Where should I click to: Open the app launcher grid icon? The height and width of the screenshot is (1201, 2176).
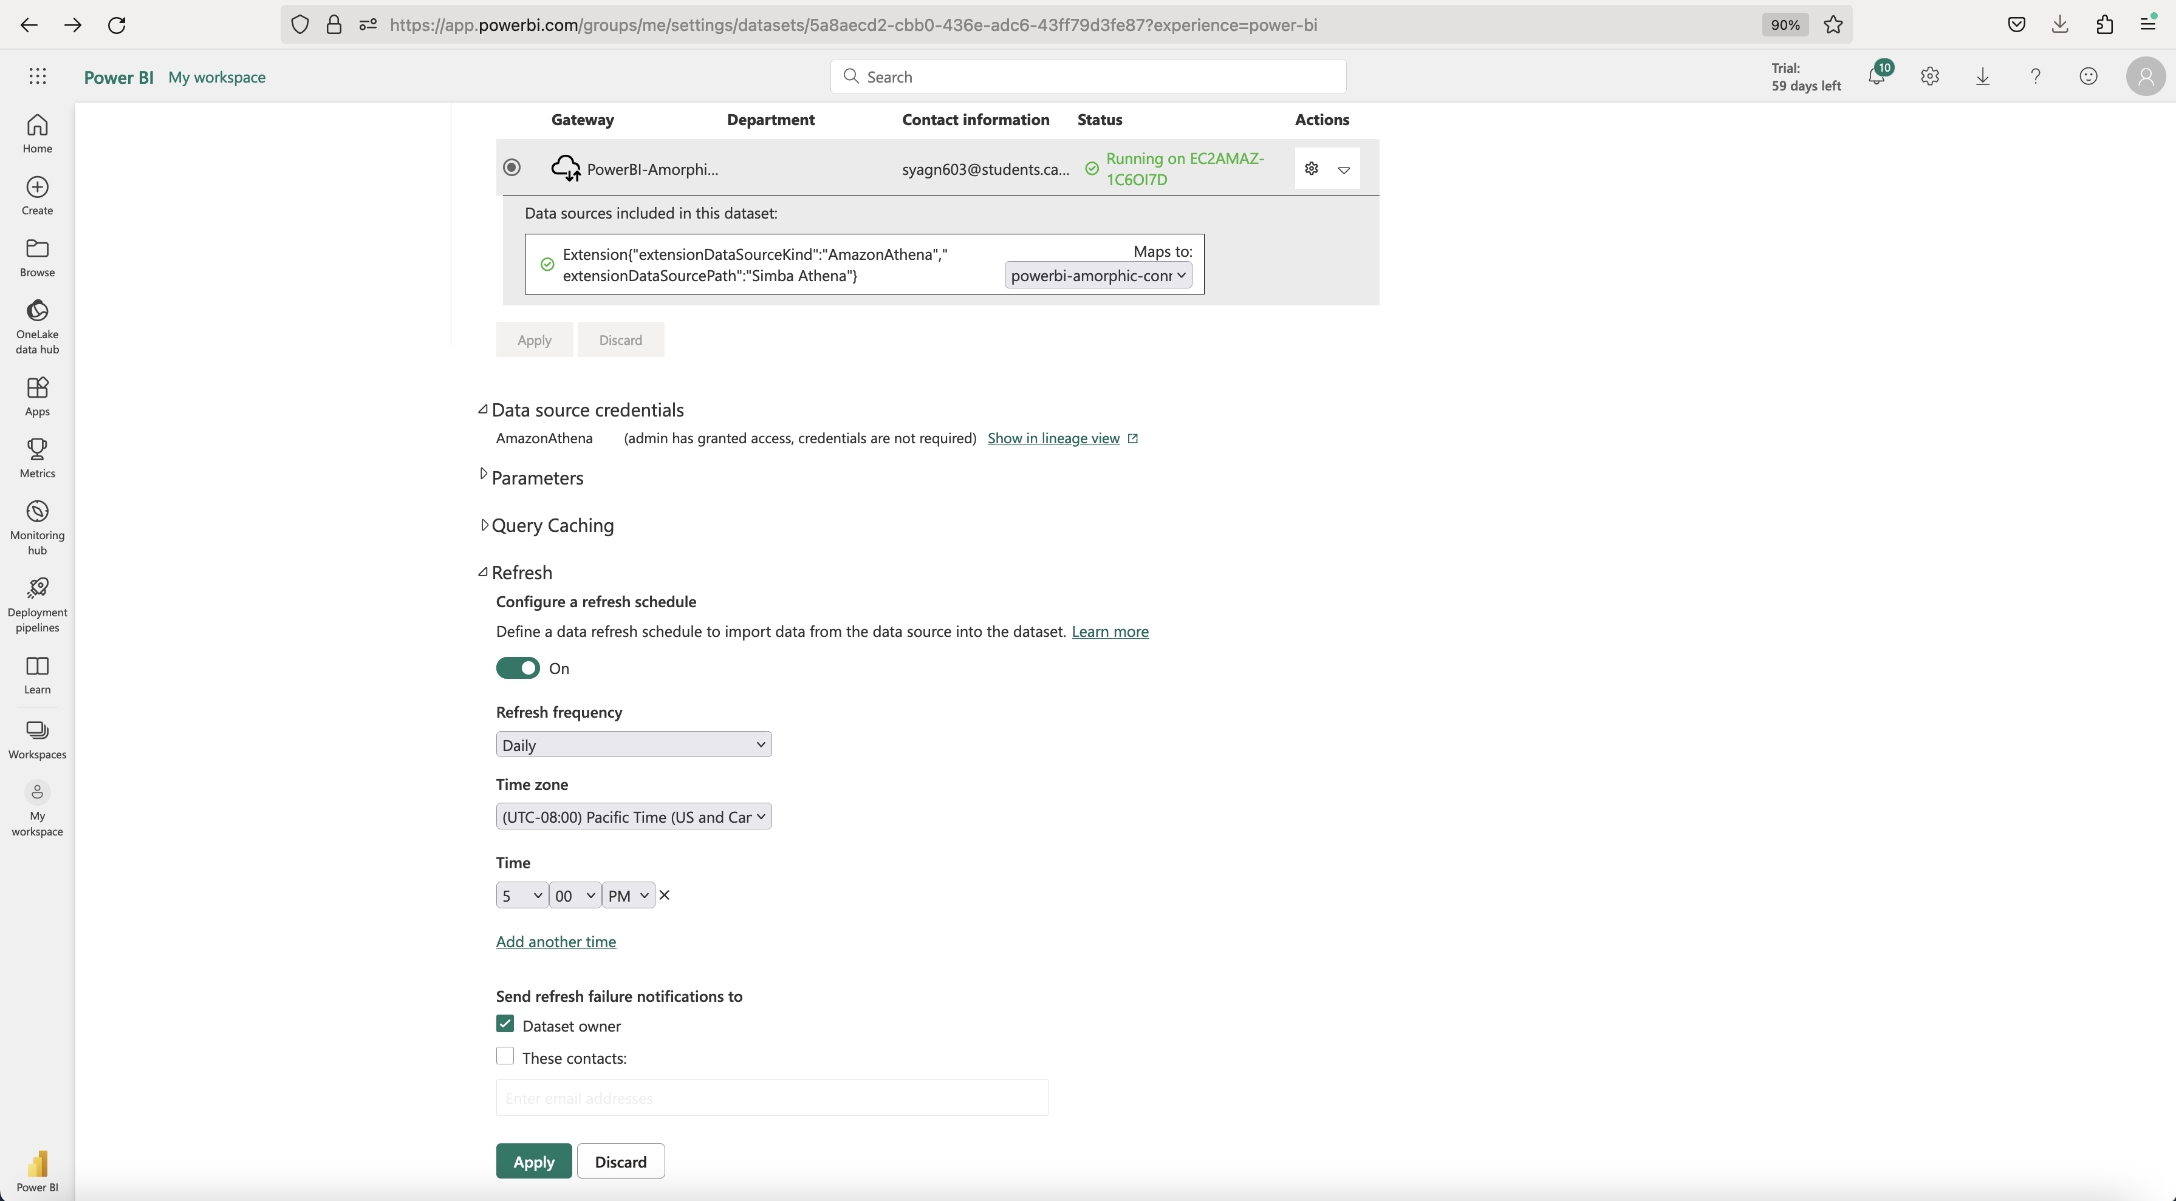[37, 76]
